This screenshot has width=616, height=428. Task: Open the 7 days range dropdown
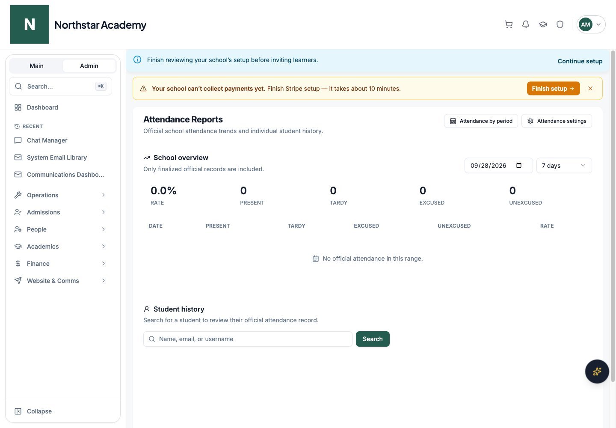point(564,166)
